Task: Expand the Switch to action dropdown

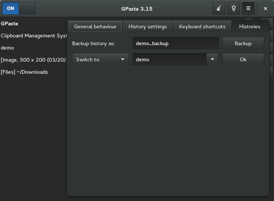Action: pyautogui.click(x=100, y=59)
